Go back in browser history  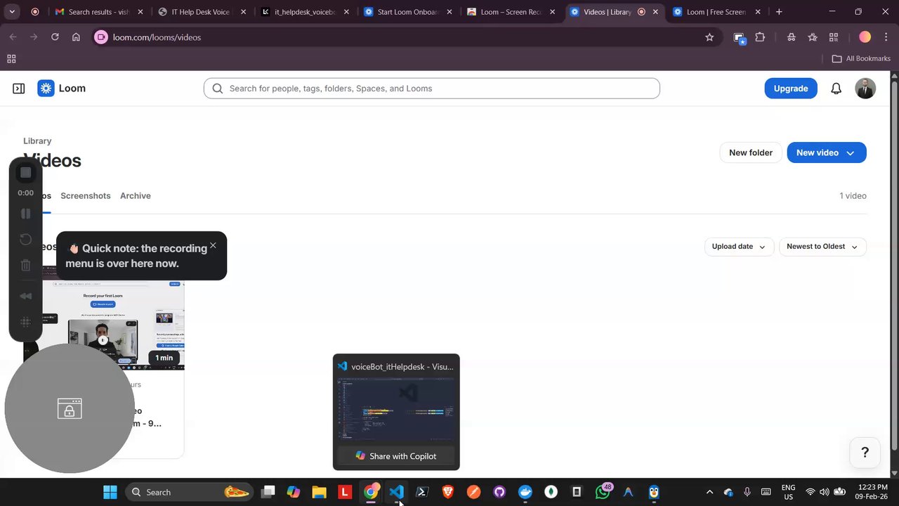[13, 37]
